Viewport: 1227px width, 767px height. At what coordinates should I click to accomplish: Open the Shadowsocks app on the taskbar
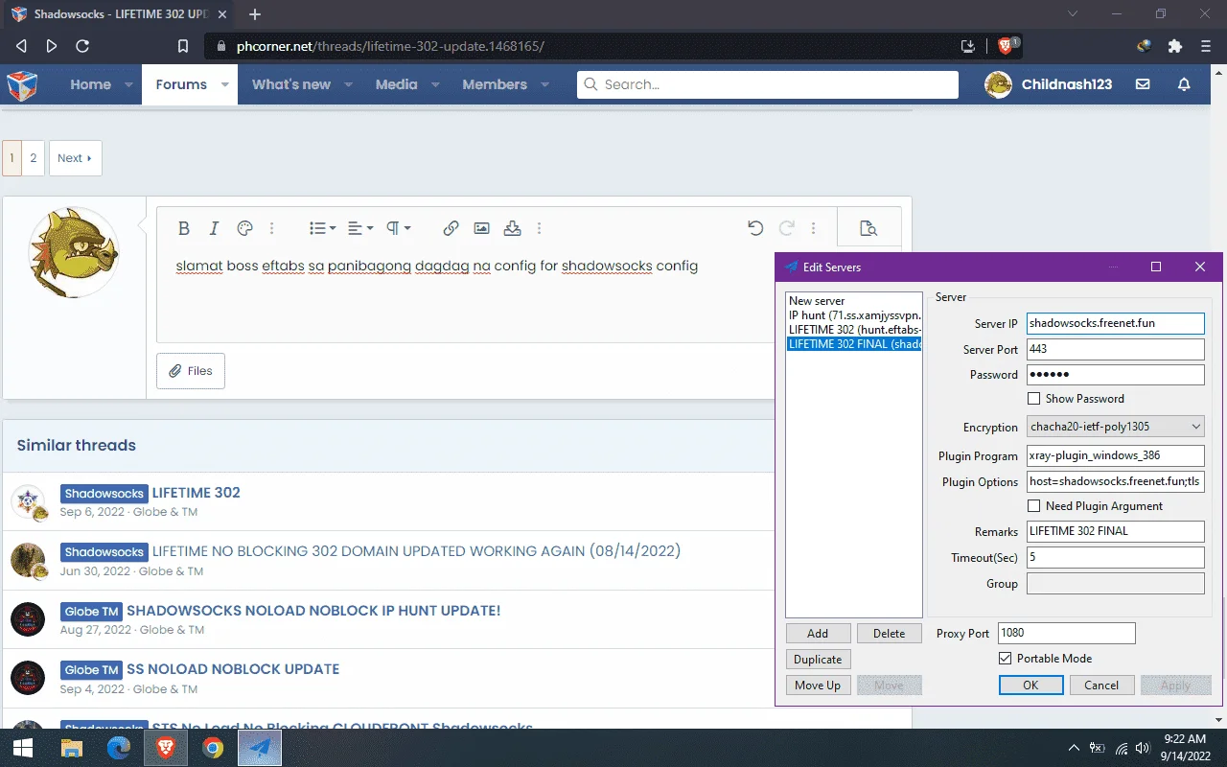(x=260, y=748)
